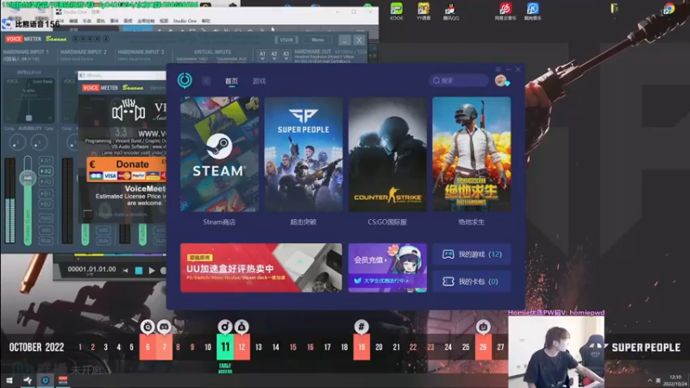Switch to the 游戏 tab in UU
The width and height of the screenshot is (690, 388).
[x=259, y=81]
